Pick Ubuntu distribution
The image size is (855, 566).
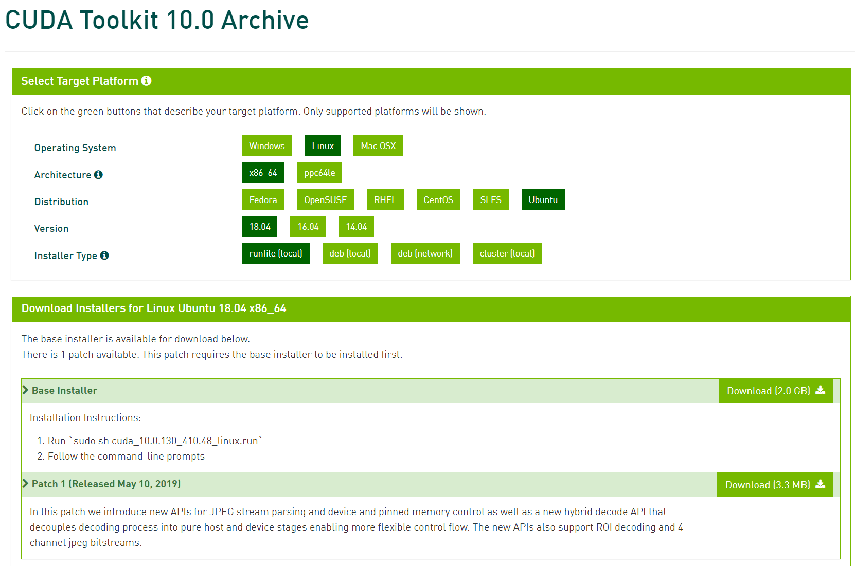[x=543, y=200]
